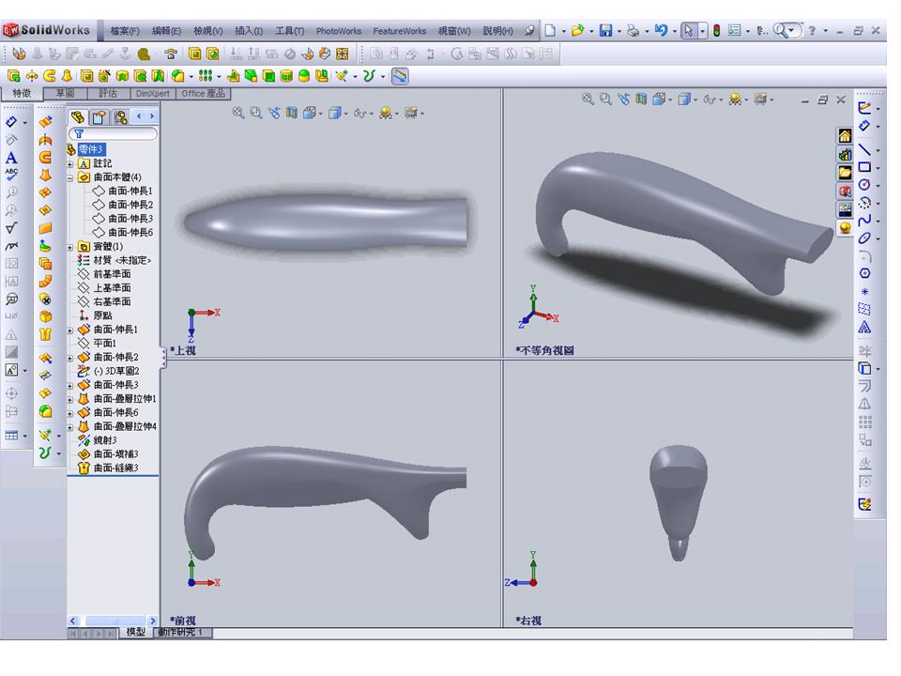Open the PropertyManager tab icon
The width and height of the screenshot is (901, 676).
(x=99, y=117)
